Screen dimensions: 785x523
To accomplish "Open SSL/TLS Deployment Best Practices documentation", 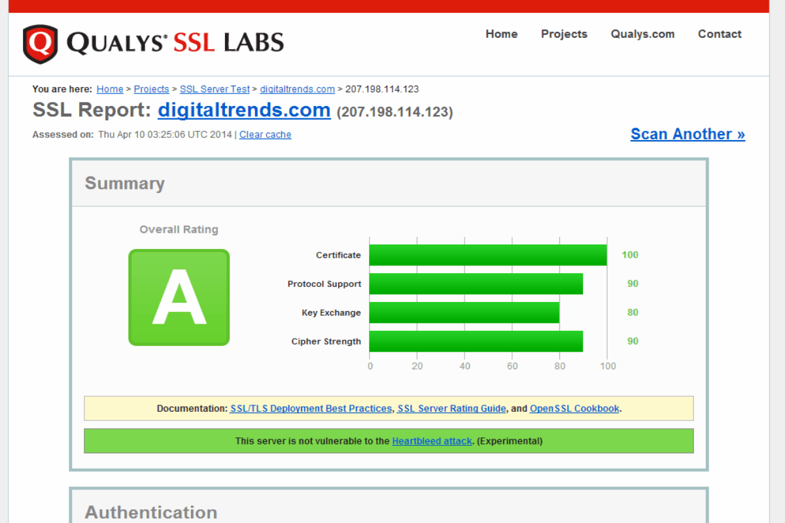I will tap(311, 408).
